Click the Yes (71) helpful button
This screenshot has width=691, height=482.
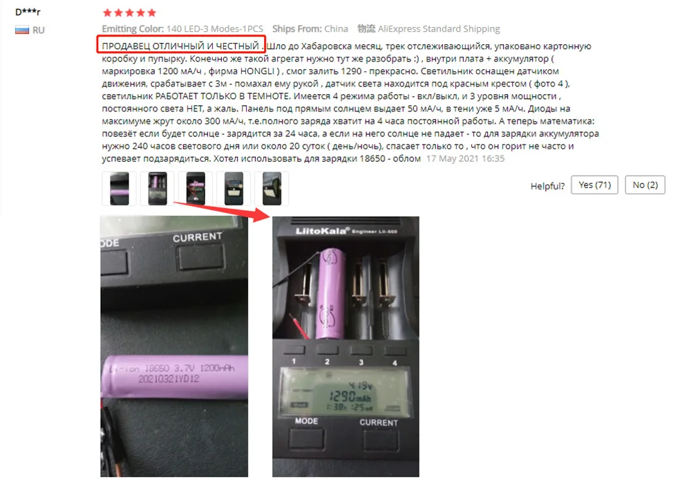pos(594,185)
